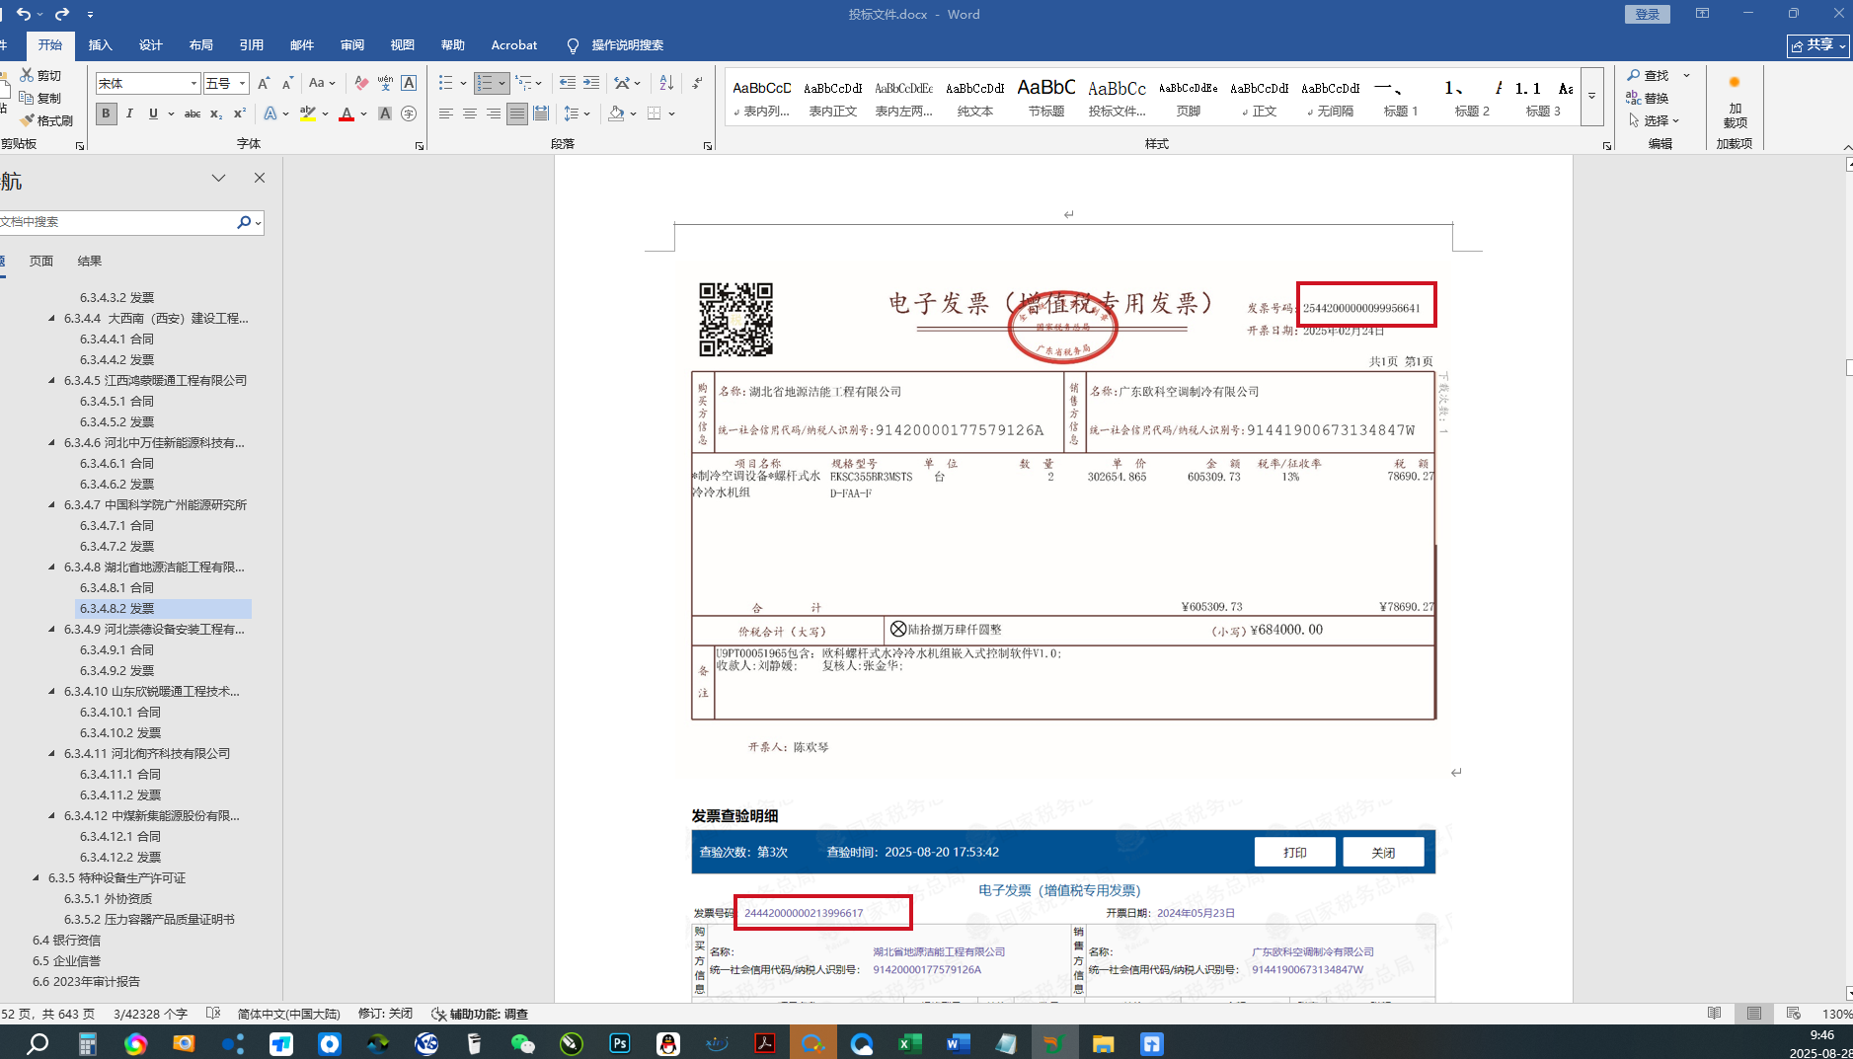Open the font size dropdown (五号)
The width and height of the screenshot is (1853, 1059).
[242, 84]
